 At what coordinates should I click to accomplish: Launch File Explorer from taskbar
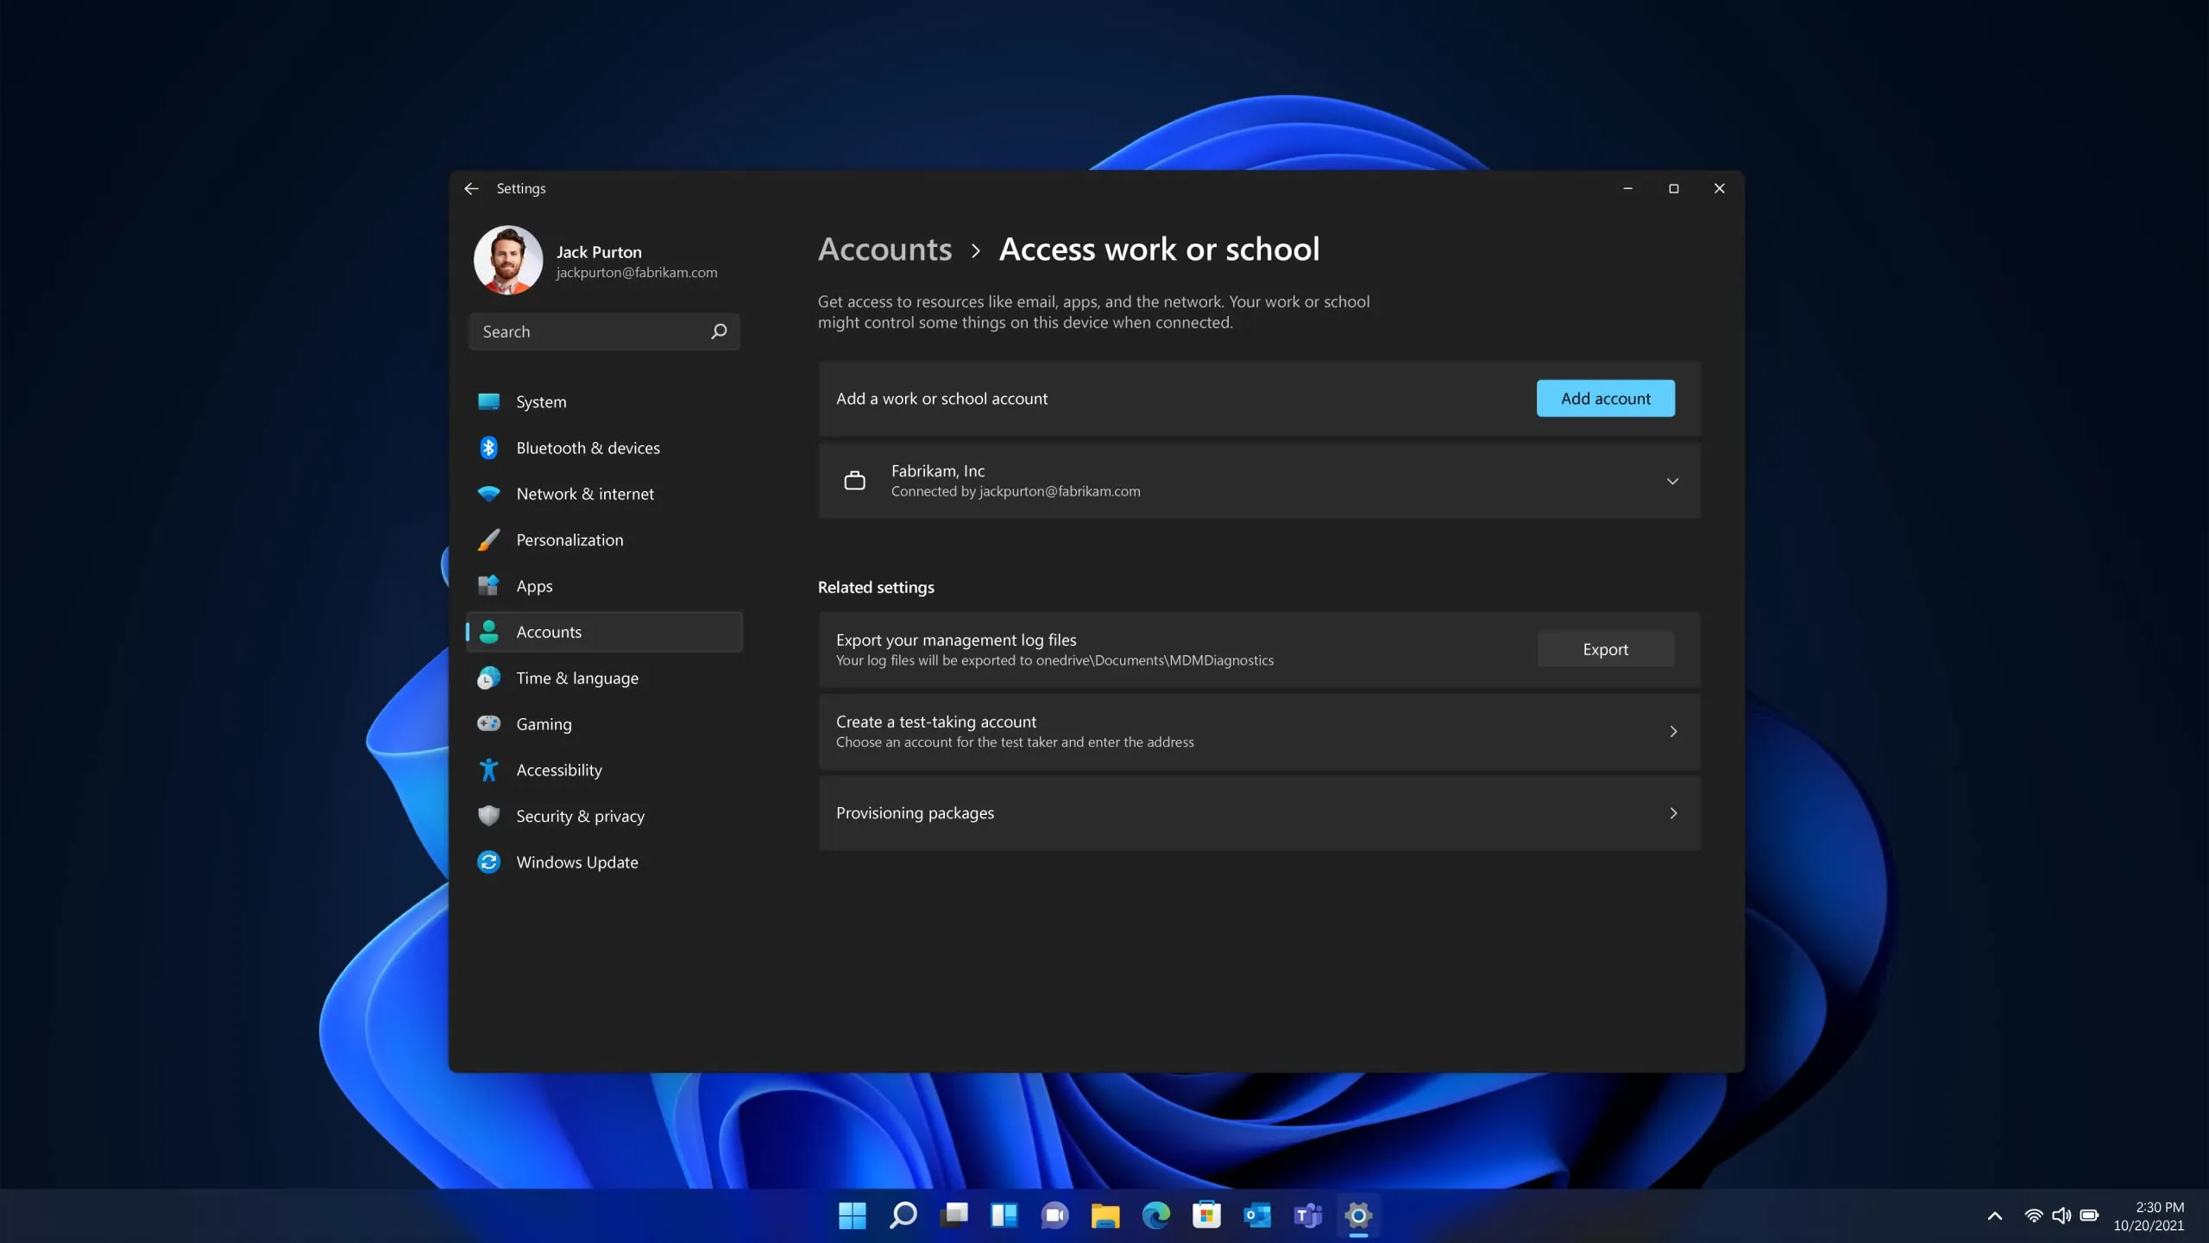[x=1104, y=1215]
